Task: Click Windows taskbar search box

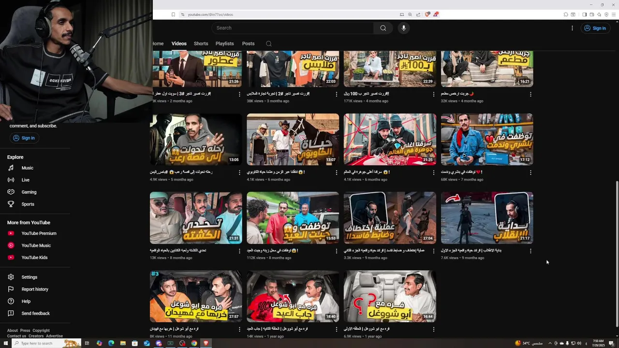Action: click(46, 343)
